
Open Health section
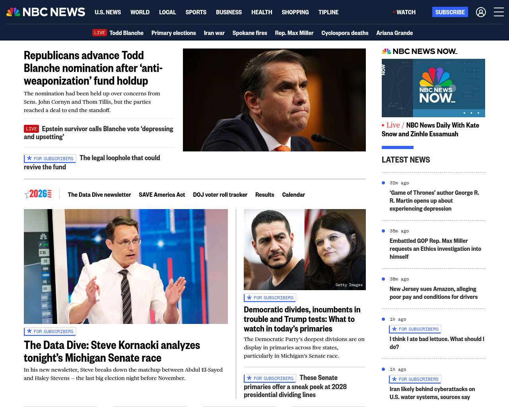pyautogui.click(x=262, y=12)
